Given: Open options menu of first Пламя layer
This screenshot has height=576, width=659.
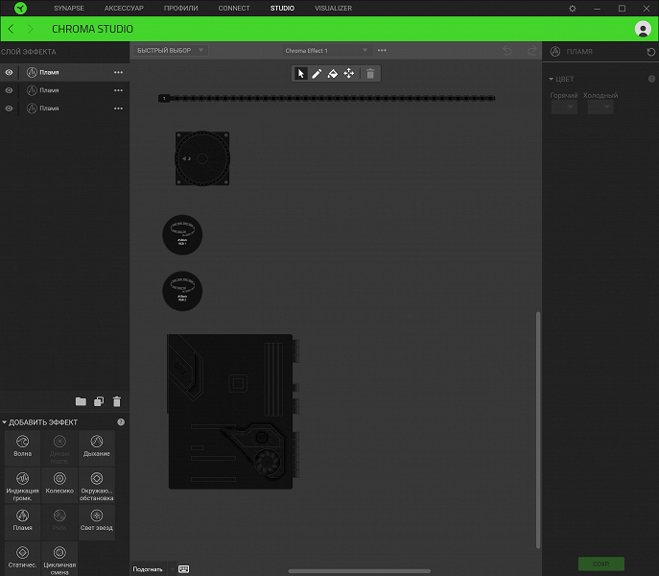Looking at the screenshot, I should tap(119, 72).
